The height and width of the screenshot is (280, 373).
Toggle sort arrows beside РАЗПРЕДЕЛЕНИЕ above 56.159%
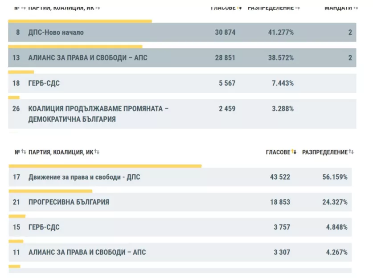[x=351, y=152]
